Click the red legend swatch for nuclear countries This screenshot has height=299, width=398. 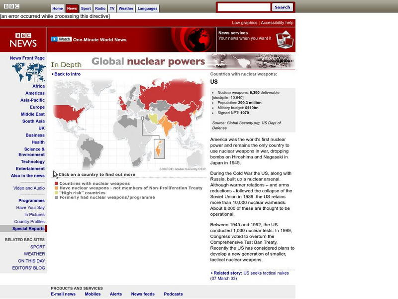click(x=56, y=184)
